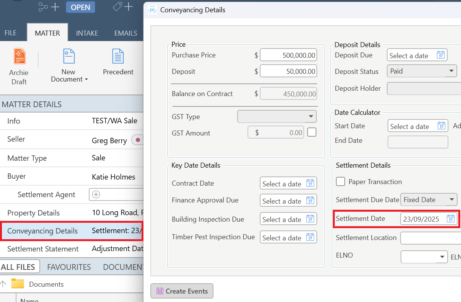Switch to the FAVOURITES tab
The image size is (461, 302).
[69, 267]
